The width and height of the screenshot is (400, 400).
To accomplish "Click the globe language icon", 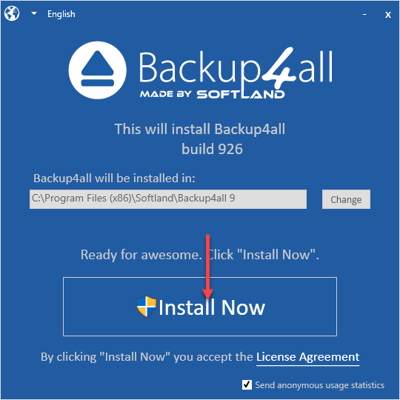I will click(12, 13).
